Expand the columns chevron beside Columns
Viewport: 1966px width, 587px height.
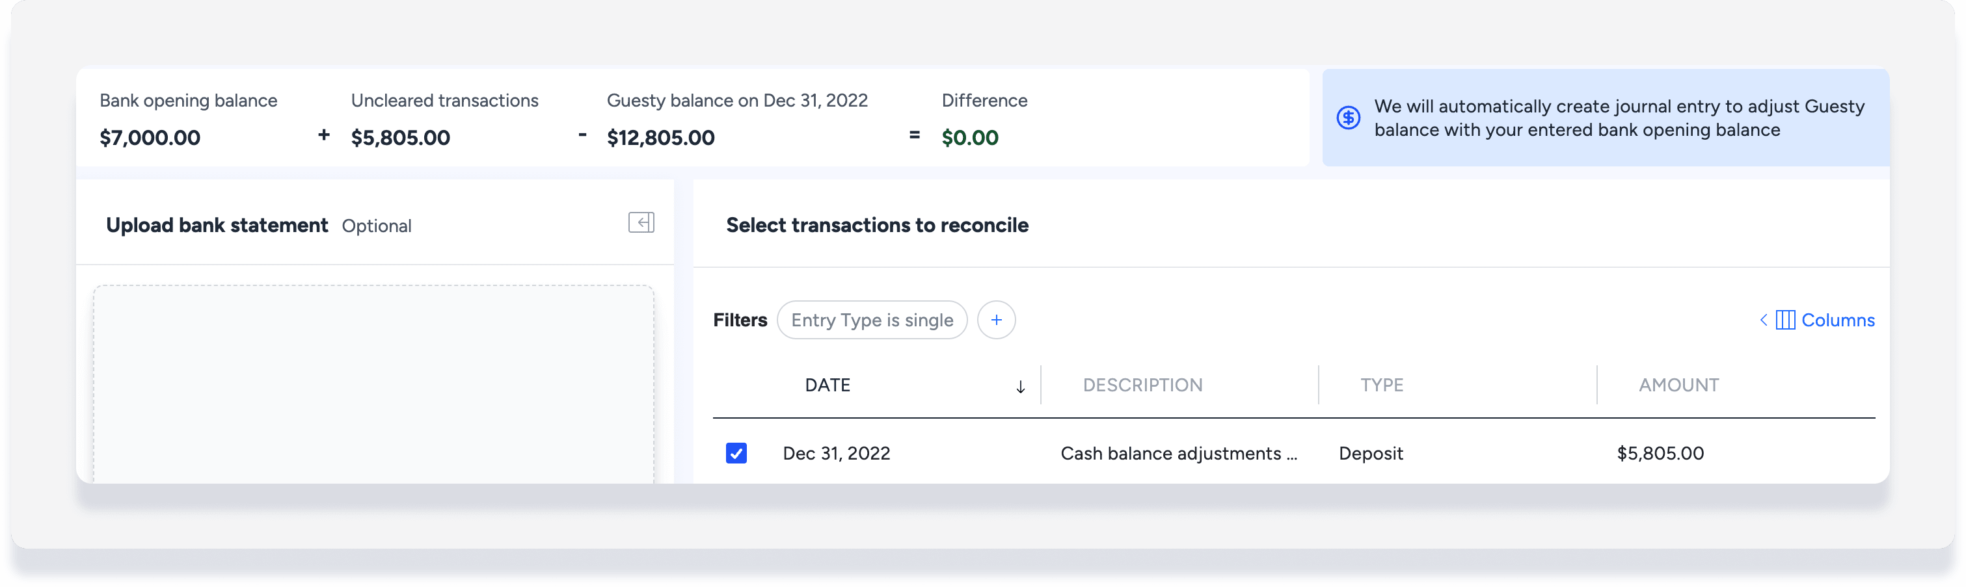click(1764, 320)
